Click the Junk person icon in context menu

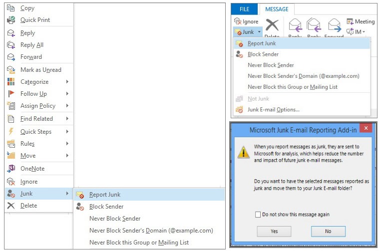coord(11,194)
